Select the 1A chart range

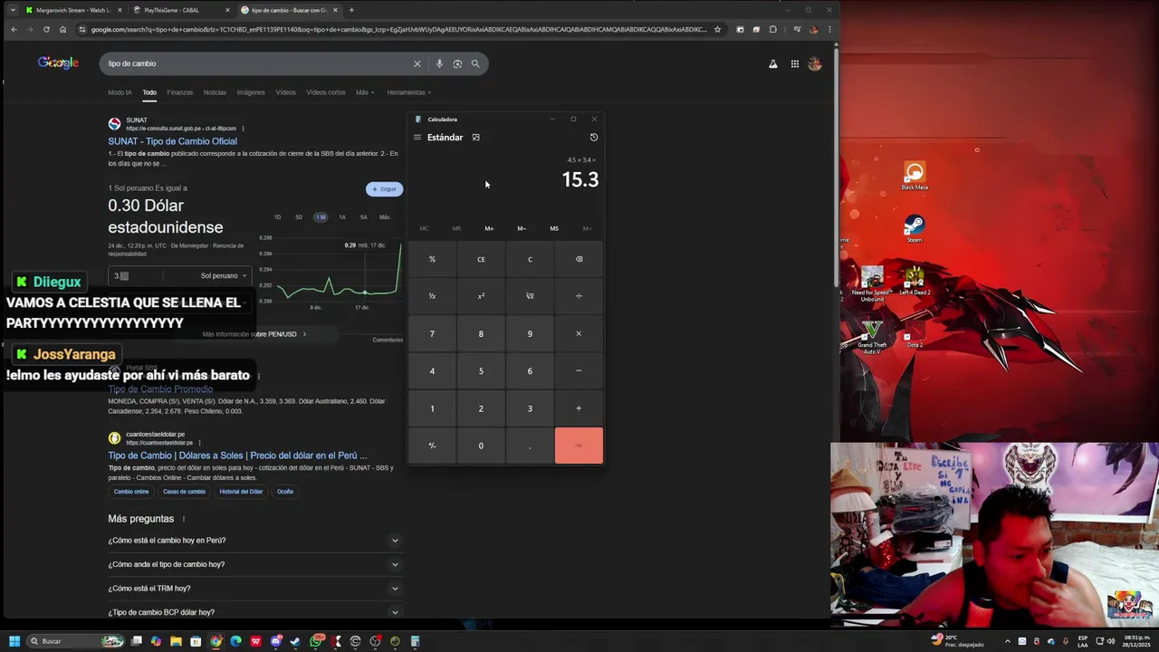(x=342, y=217)
